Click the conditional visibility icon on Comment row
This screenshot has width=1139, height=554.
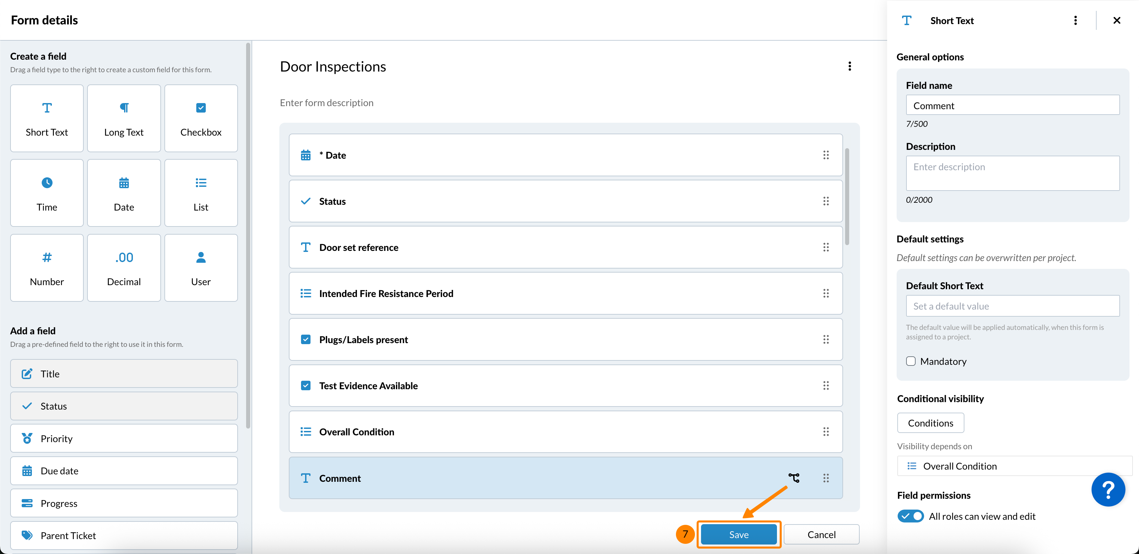(794, 478)
